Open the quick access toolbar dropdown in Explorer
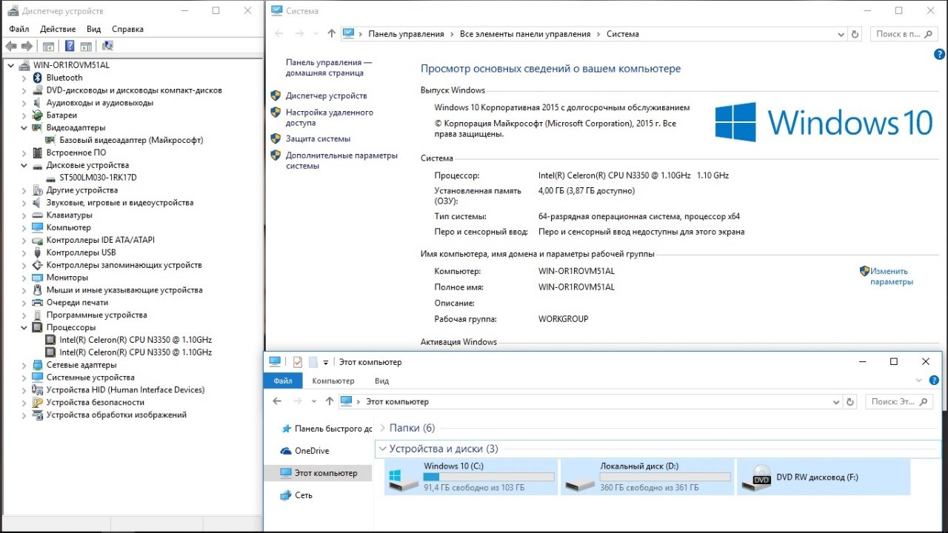 326,363
